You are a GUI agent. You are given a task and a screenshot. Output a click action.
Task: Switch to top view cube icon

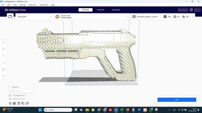19,103
